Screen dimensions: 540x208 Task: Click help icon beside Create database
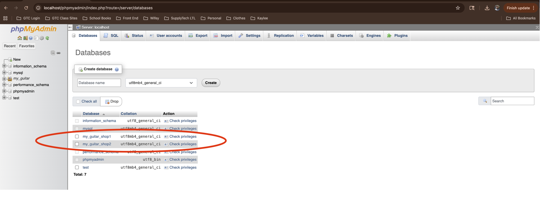coord(117,69)
